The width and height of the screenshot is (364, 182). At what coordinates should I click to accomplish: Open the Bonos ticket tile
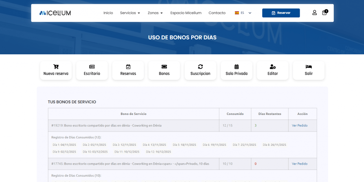pos(164,70)
